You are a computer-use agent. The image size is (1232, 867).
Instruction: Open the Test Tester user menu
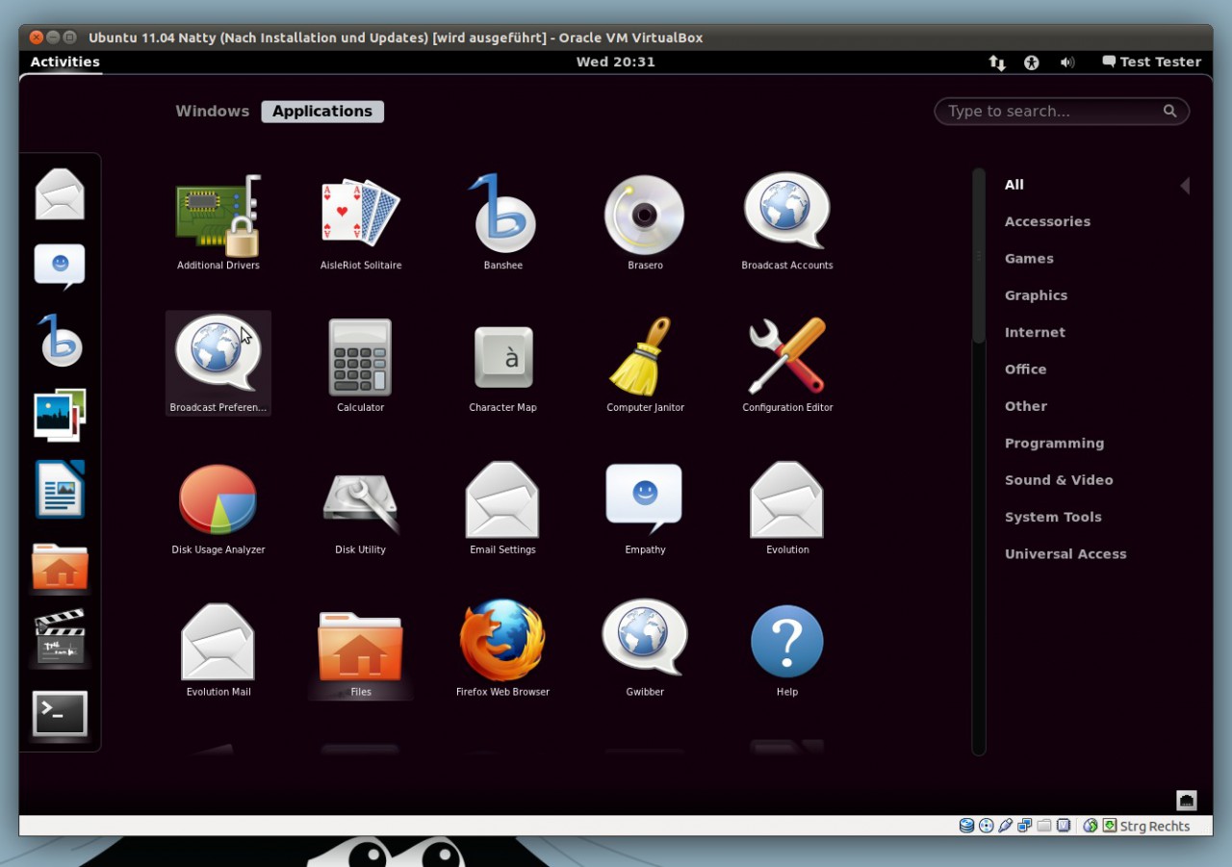1151,62
